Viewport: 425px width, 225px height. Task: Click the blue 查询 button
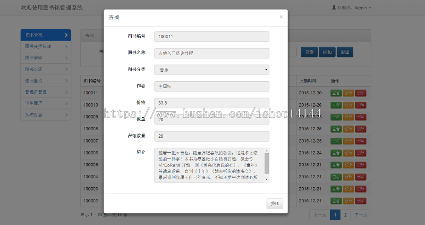click(309, 52)
